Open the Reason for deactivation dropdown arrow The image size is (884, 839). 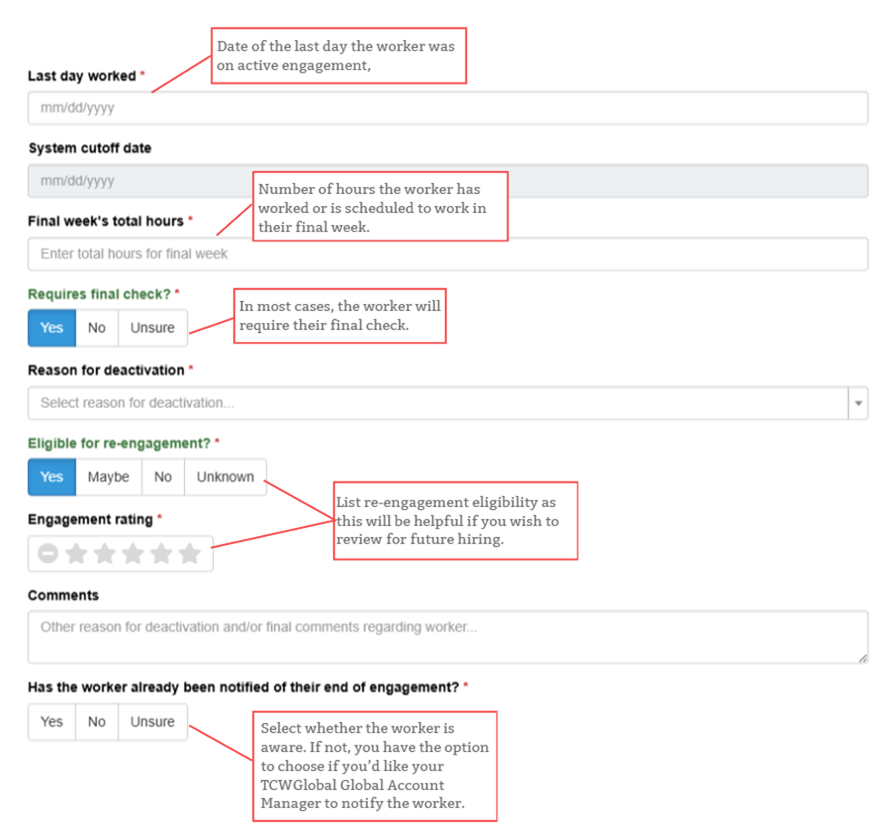858,403
